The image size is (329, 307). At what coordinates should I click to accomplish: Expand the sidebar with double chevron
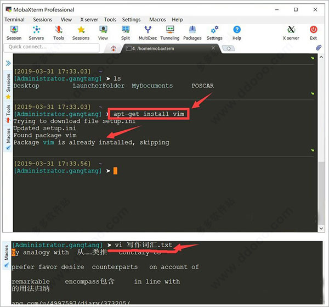(8, 63)
